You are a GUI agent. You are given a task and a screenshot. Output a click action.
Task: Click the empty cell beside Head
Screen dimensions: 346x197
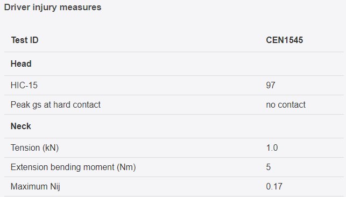coord(305,64)
